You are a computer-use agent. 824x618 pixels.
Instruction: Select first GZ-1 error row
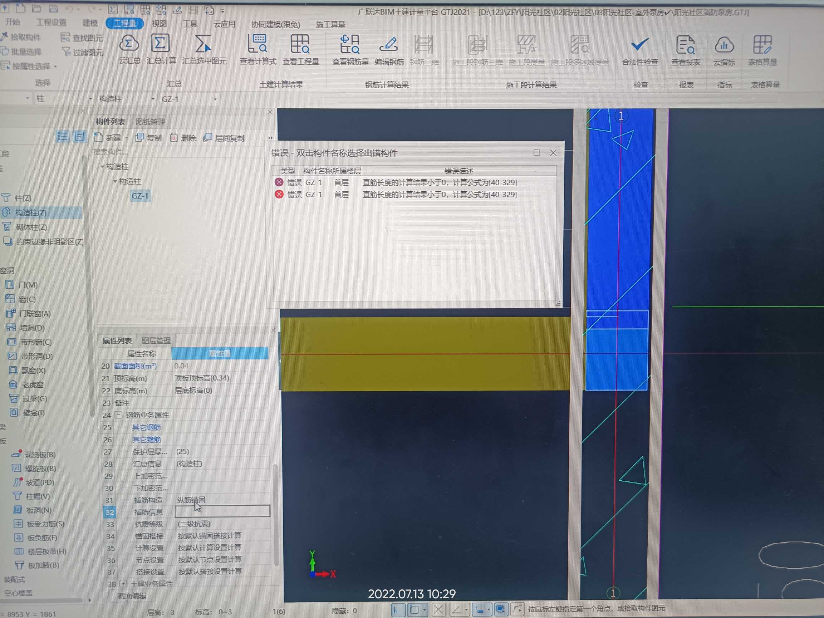point(414,182)
